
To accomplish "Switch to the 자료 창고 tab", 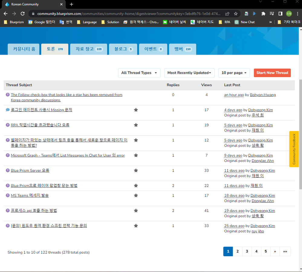I will pyautogui.click(x=87, y=49).
